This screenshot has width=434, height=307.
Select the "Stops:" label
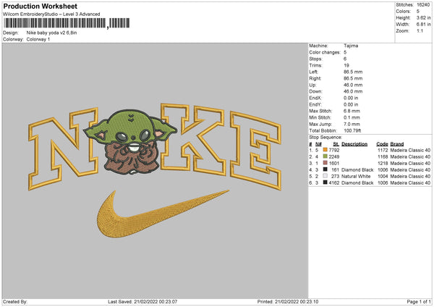pyautogui.click(x=316, y=59)
